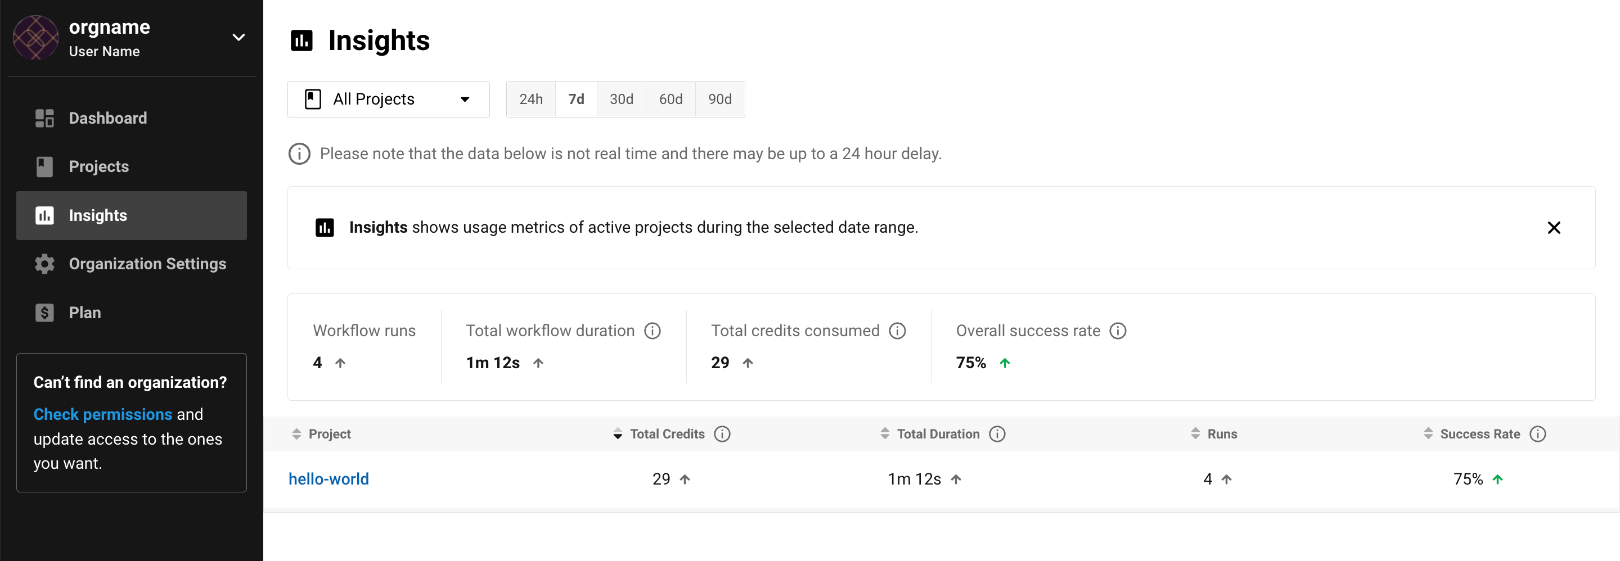Click the Plan dollar sign icon
The image size is (1620, 561).
tap(44, 312)
